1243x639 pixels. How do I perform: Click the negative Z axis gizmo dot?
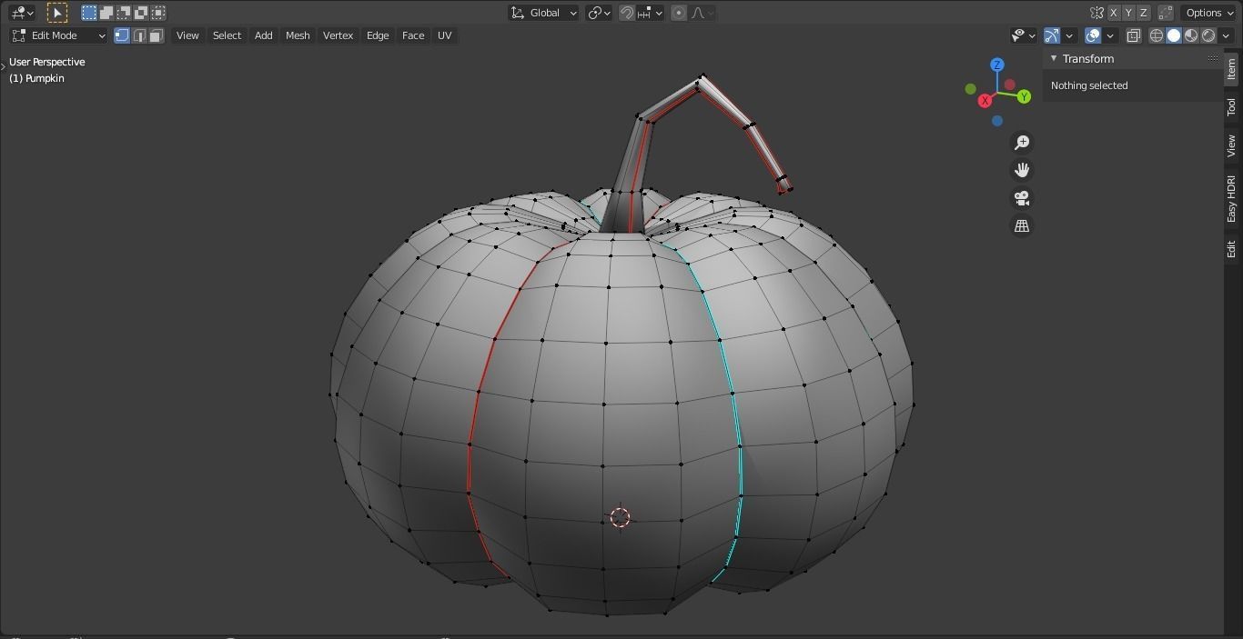click(997, 121)
